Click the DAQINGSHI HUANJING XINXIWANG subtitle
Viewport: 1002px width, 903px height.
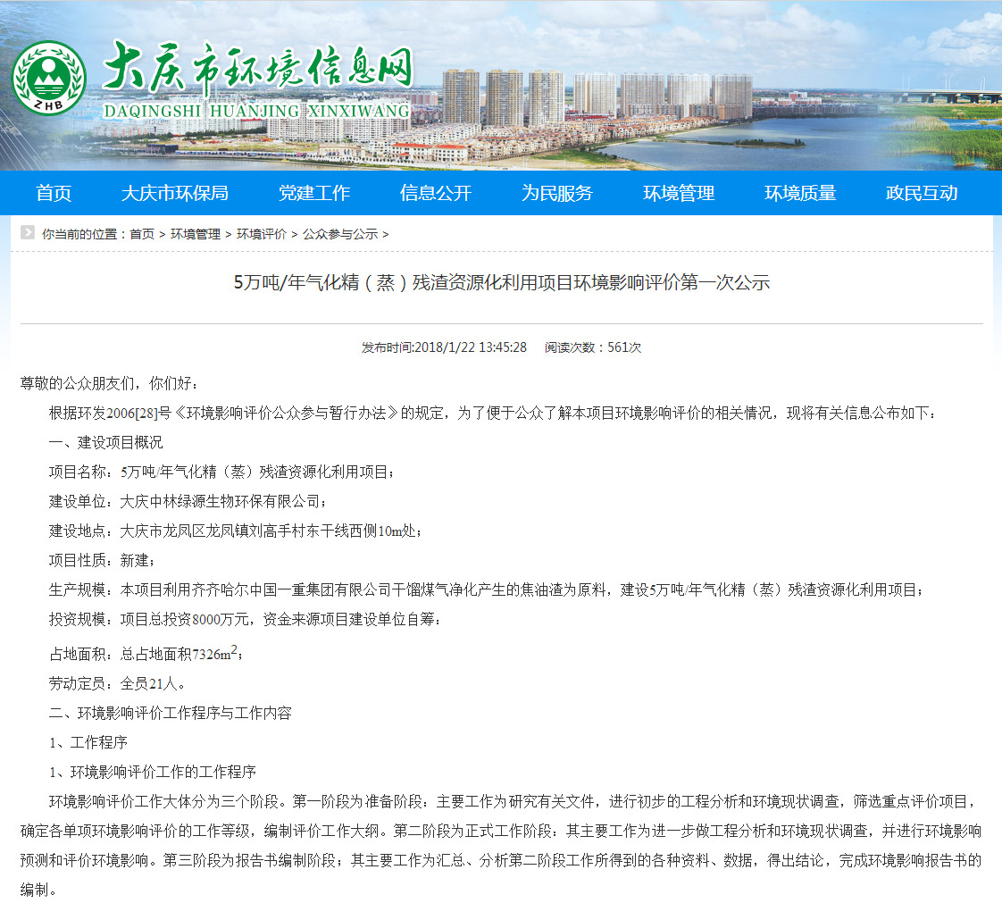point(257,111)
